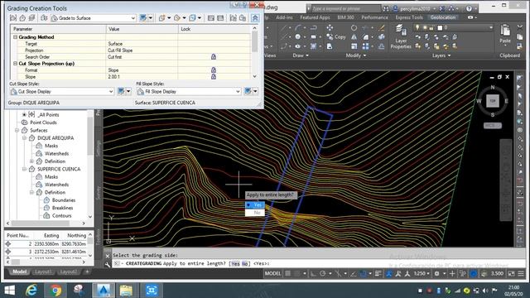Toggle lock for Format parameter

point(214,70)
